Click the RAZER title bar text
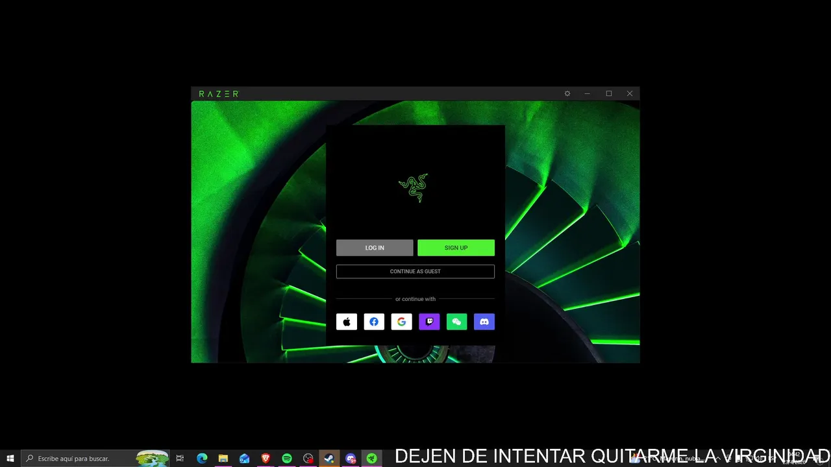 219,94
